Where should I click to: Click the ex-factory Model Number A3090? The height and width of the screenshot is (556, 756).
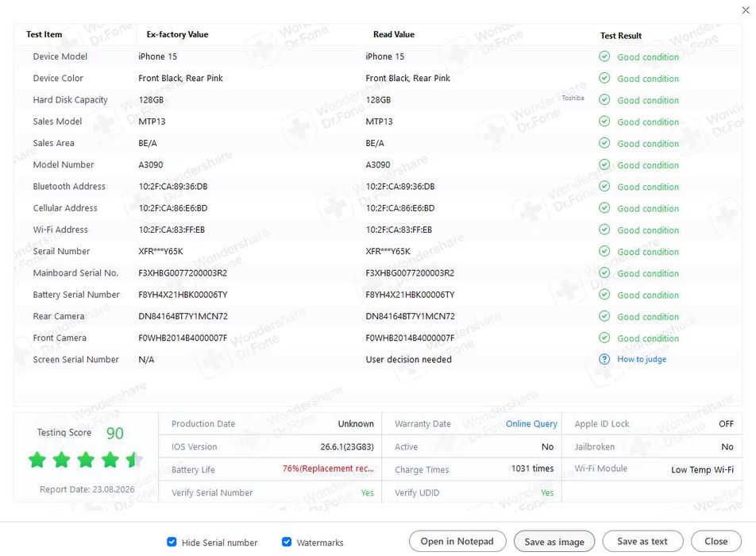151,165
